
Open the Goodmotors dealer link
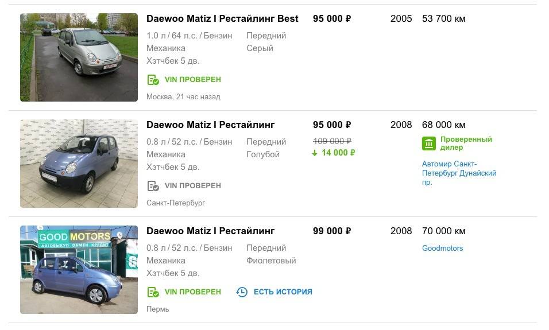[442, 249]
